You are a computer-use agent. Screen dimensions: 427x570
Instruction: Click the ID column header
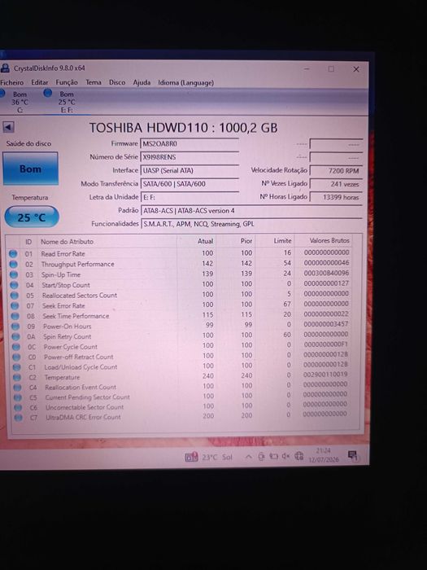coord(28,241)
